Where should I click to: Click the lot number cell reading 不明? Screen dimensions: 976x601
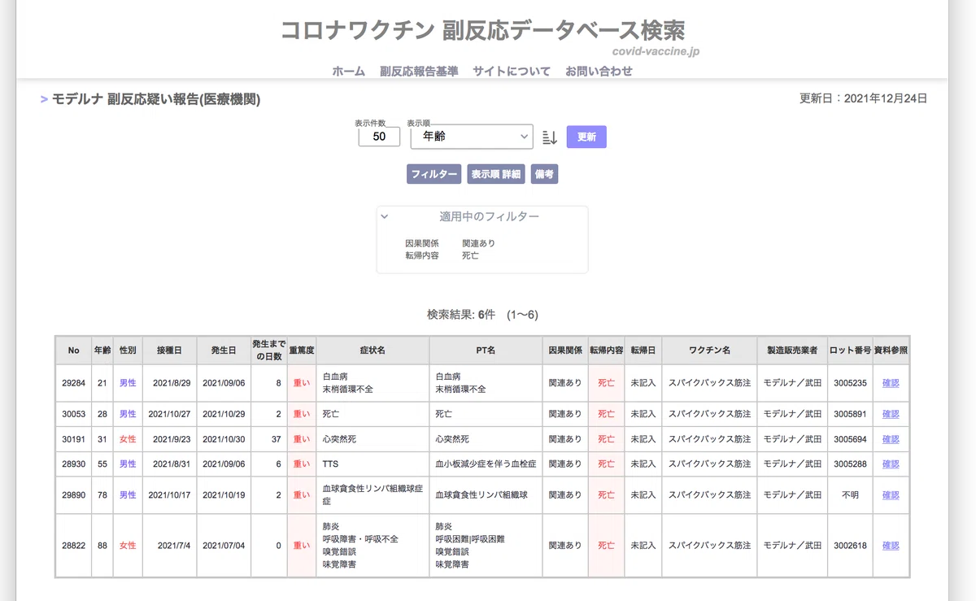(x=850, y=494)
